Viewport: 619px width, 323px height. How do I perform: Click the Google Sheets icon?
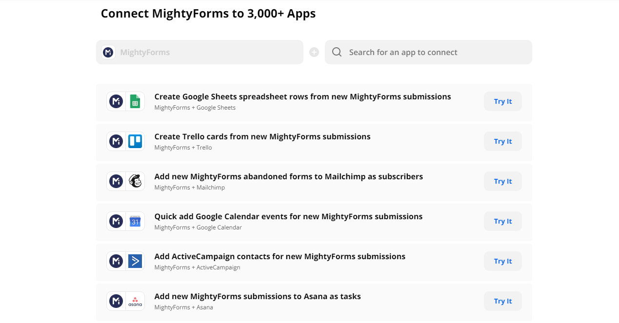coord(135,101)
